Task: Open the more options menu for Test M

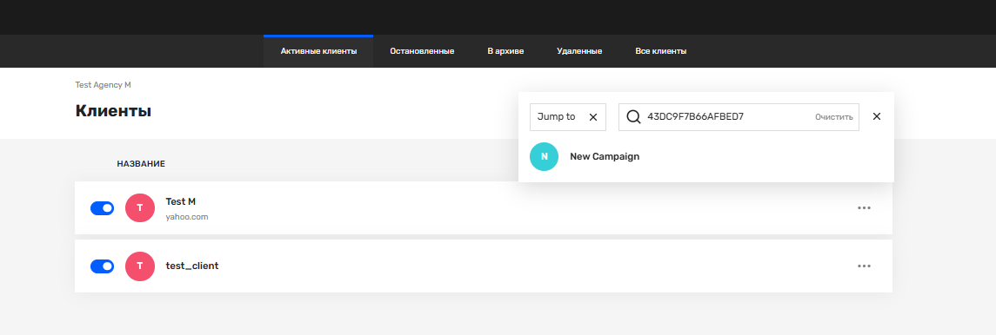Action: coord(864,207)
